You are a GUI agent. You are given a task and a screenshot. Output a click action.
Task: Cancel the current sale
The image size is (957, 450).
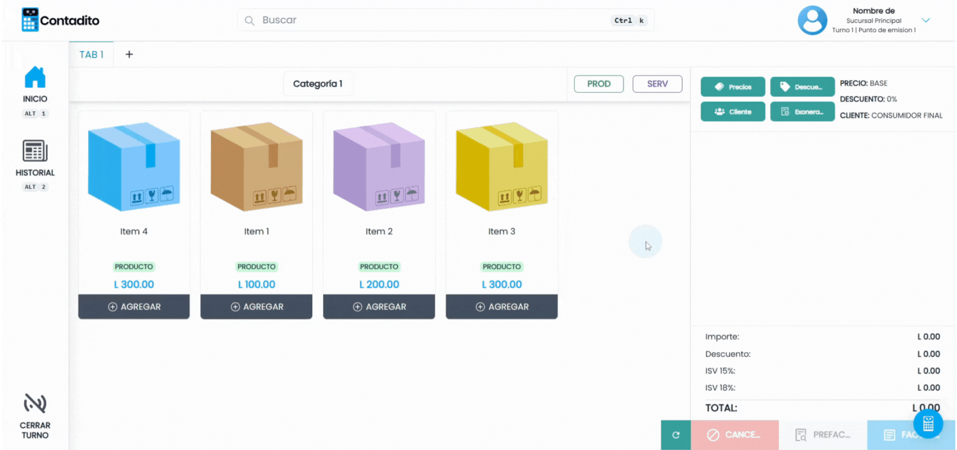click(x=735, y=435)
